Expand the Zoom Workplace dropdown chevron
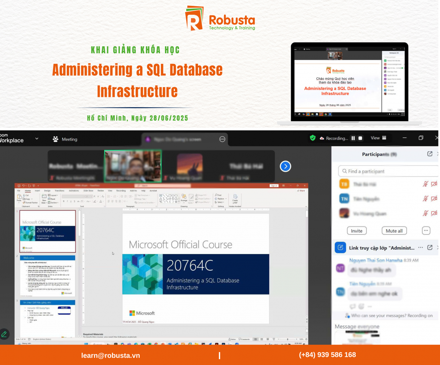The height and width of the screenshot is (365, 440). [37, 139]
